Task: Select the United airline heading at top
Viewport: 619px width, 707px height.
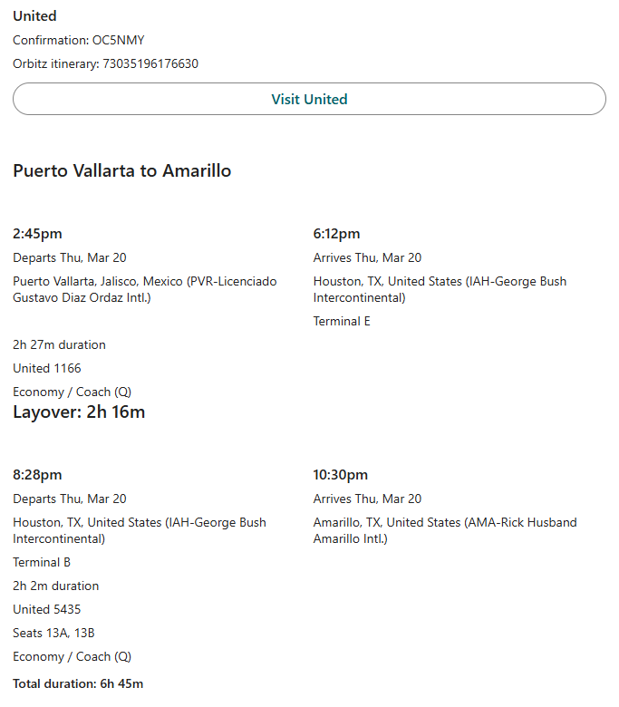Action: (34, 16)
